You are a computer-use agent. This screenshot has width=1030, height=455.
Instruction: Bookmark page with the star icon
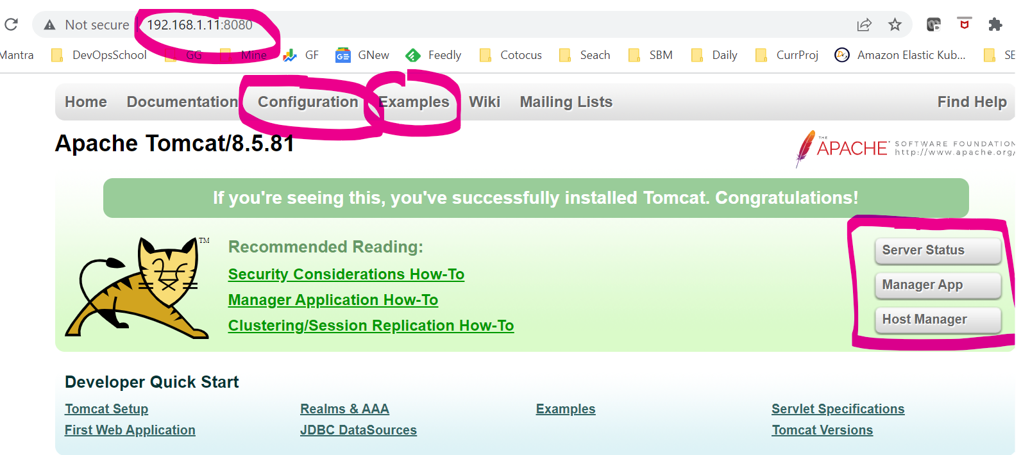pos(895,25)
